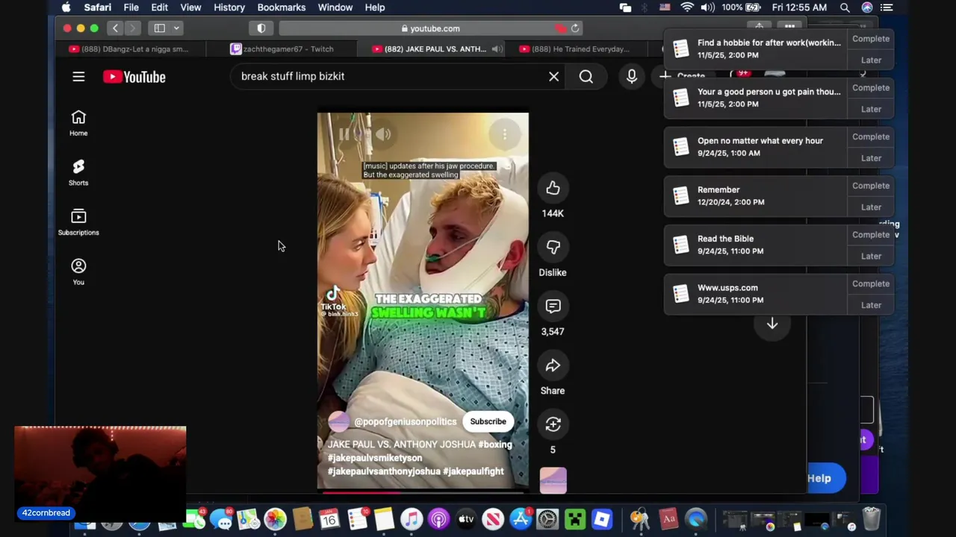Launch Music app from the Dock

pos(412,519)
